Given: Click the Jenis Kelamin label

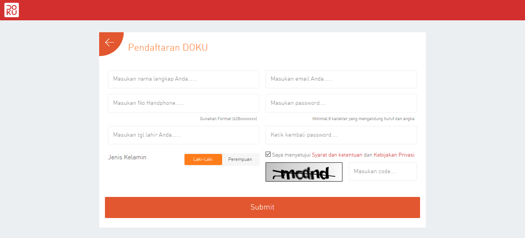Looking at the screenshot, I should point(127,157).
